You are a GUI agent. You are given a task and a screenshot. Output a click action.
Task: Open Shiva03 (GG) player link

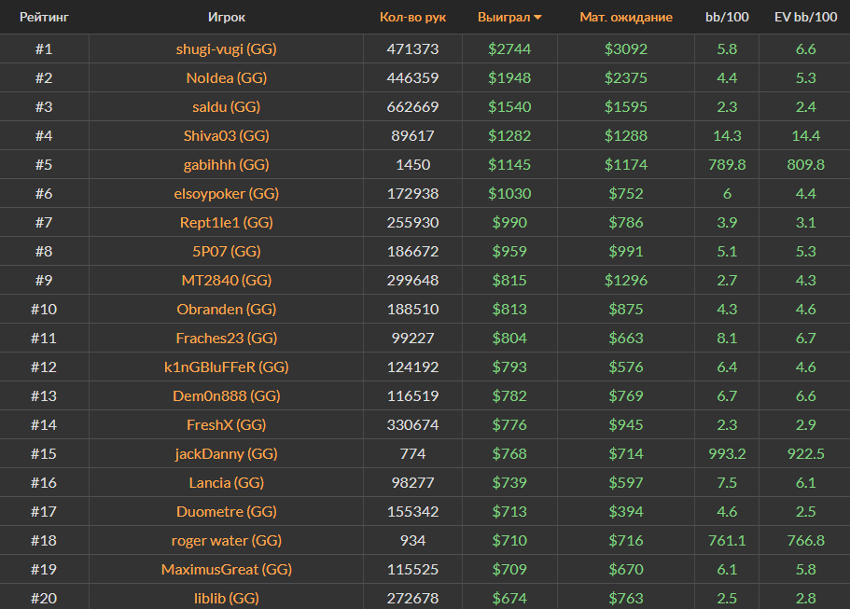tap(226, 136)
